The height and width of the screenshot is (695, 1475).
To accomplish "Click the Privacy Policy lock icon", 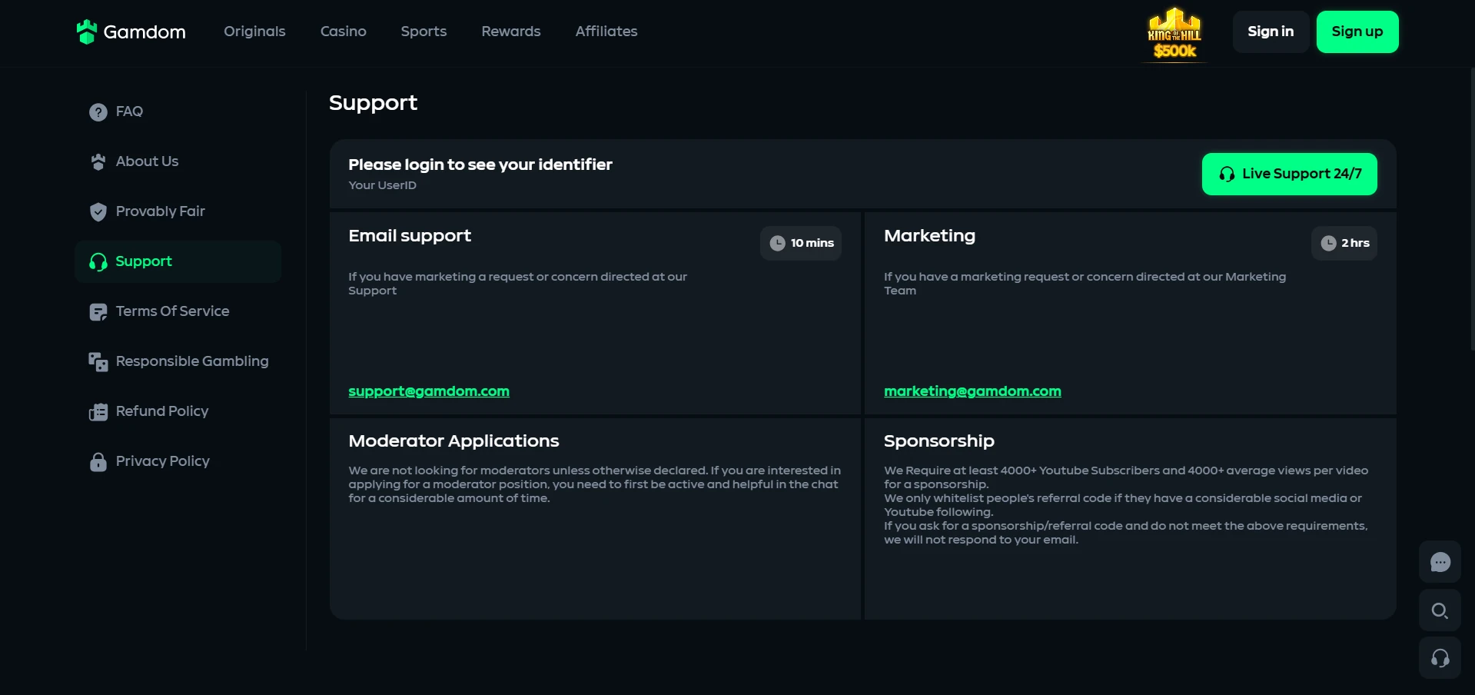I will 98,462.
